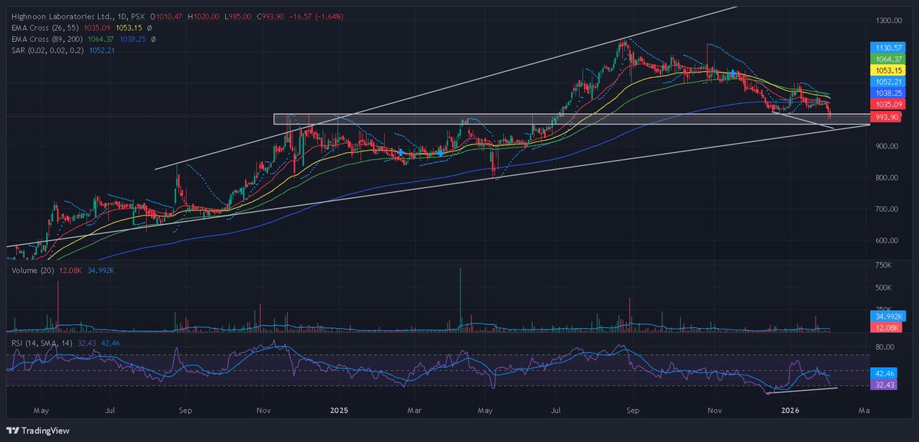The width and height of the screenshot is (919, 442).
Task: Click the 500K volume axis level
Action: [x=885, y=288]
